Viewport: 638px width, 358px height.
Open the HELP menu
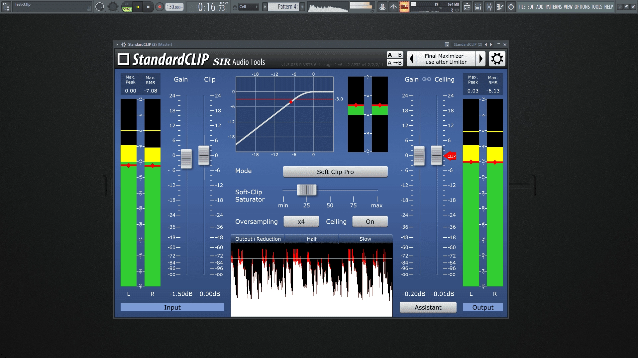pyautogui.click(x=608, y=7)
